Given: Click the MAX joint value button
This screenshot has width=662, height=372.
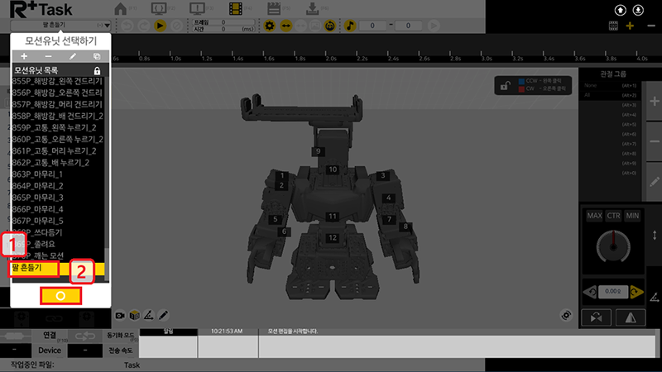Looking at the screenshot, I should coord(594,216).
